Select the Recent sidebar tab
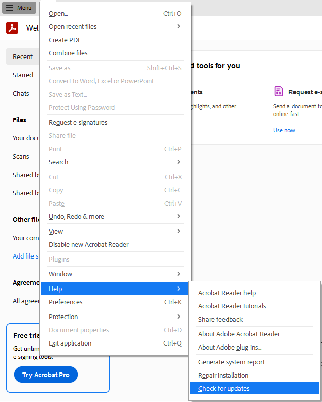 22,56
